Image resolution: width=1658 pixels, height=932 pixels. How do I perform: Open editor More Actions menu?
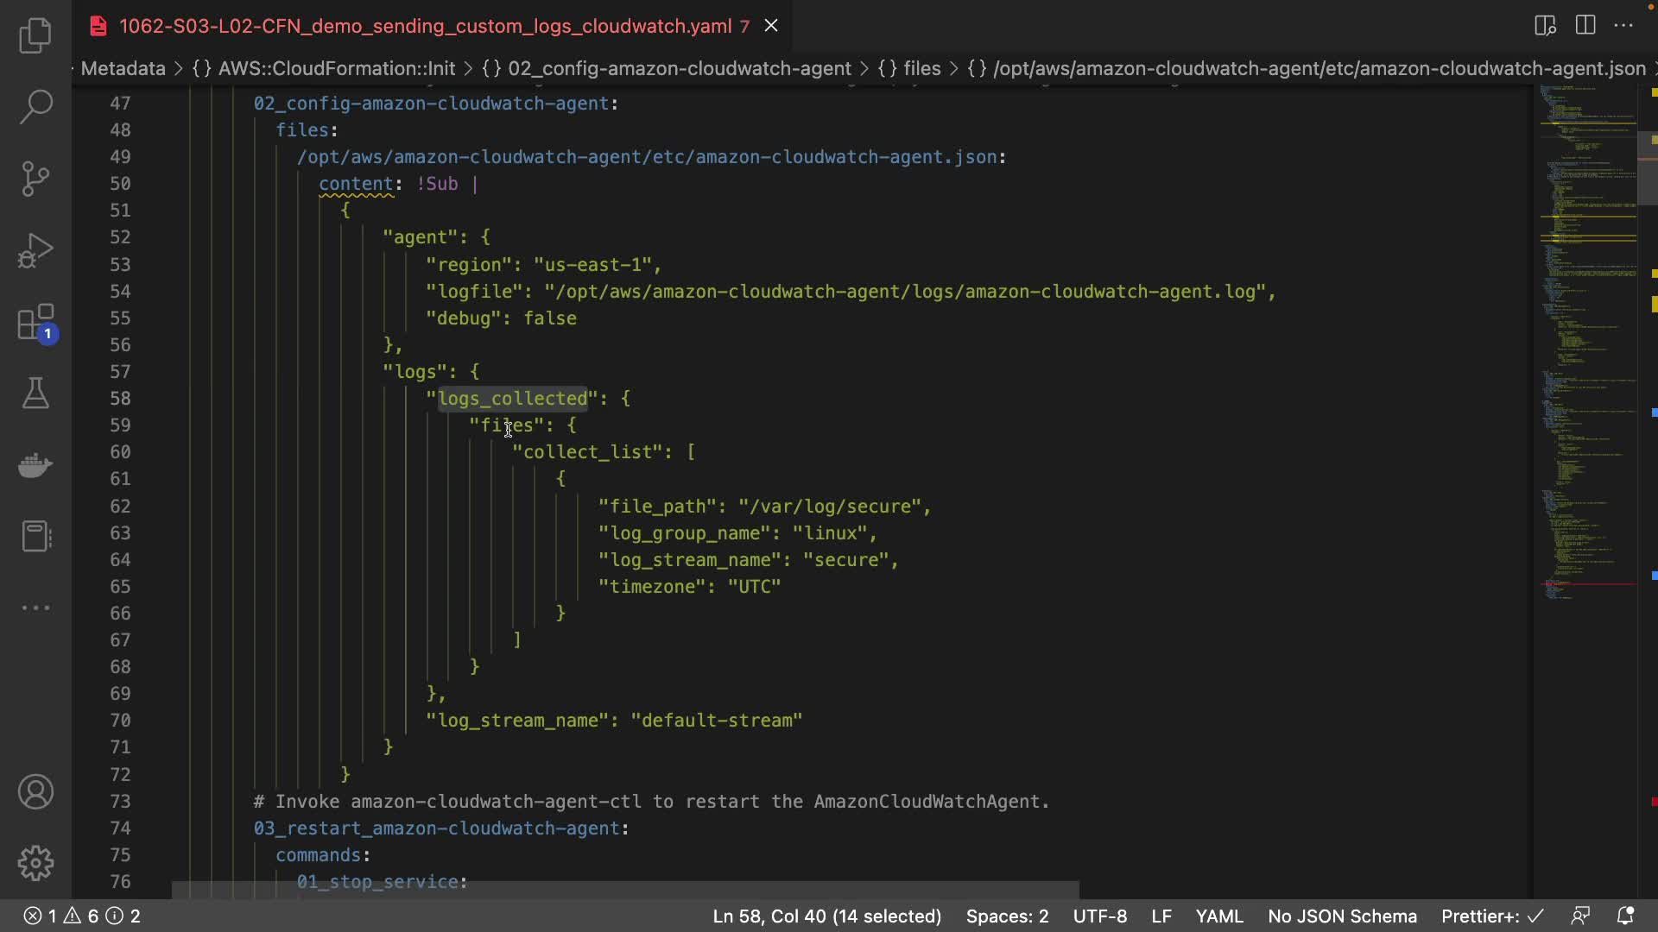1623,25
